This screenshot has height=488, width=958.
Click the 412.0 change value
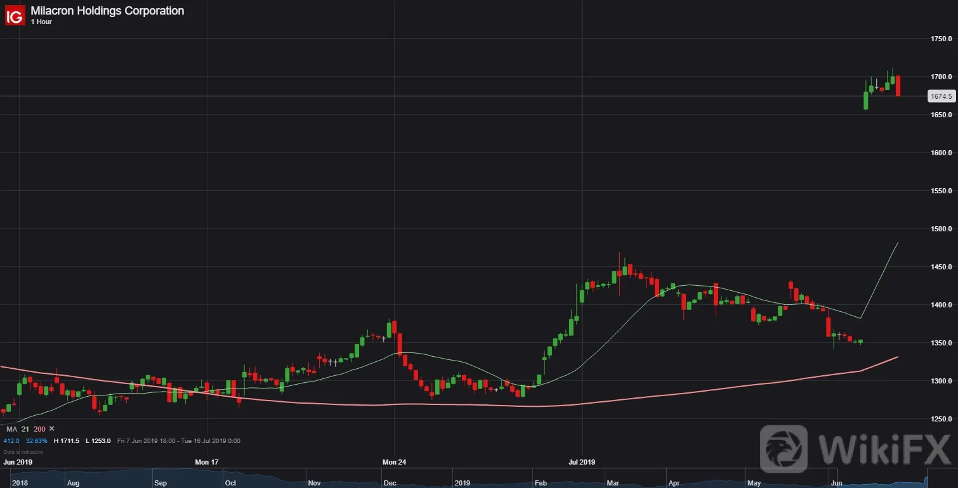[11, 440]
